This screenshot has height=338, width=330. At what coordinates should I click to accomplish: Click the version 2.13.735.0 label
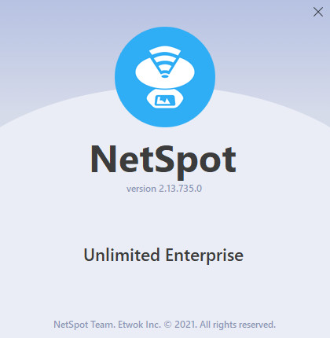point(164,189)
